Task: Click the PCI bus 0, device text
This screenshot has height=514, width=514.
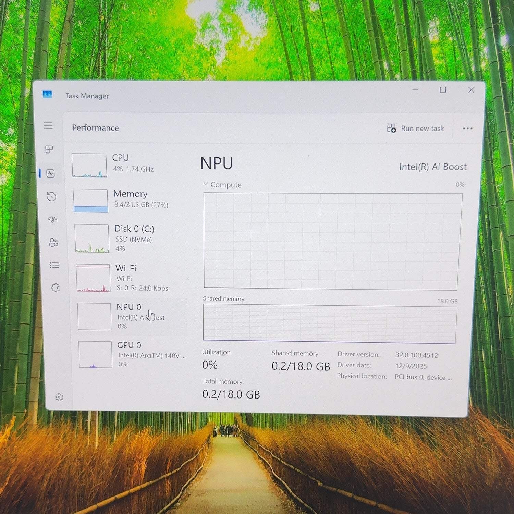Action: point(423,377)
